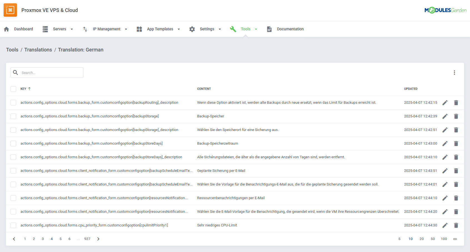Edit the Sehr niedriges CPU-Limit row
The image size is (470, 252).
click(x=445, y=225)
